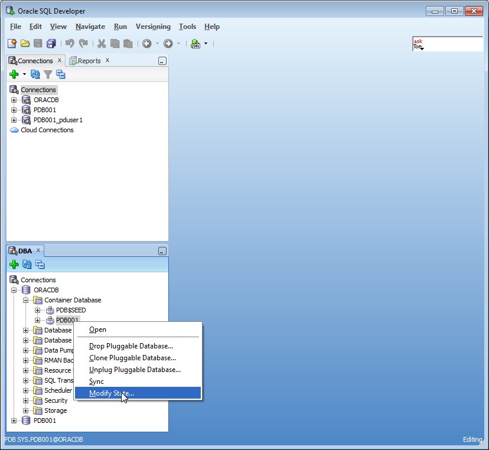Open the Back history dropdown arrow
This screenshot has height=450, width=489.
(157, 43)
